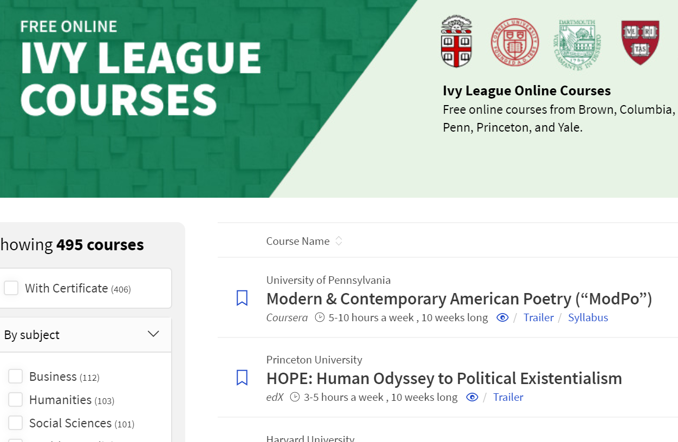Check the Business subject filter

click(16, 376)
